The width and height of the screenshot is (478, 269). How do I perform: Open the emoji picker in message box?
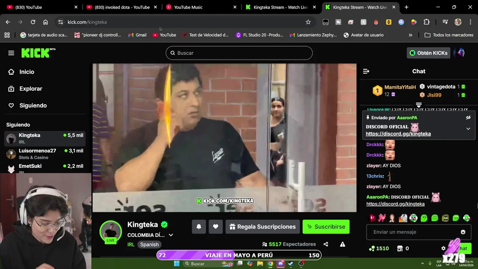click(463, 232)
